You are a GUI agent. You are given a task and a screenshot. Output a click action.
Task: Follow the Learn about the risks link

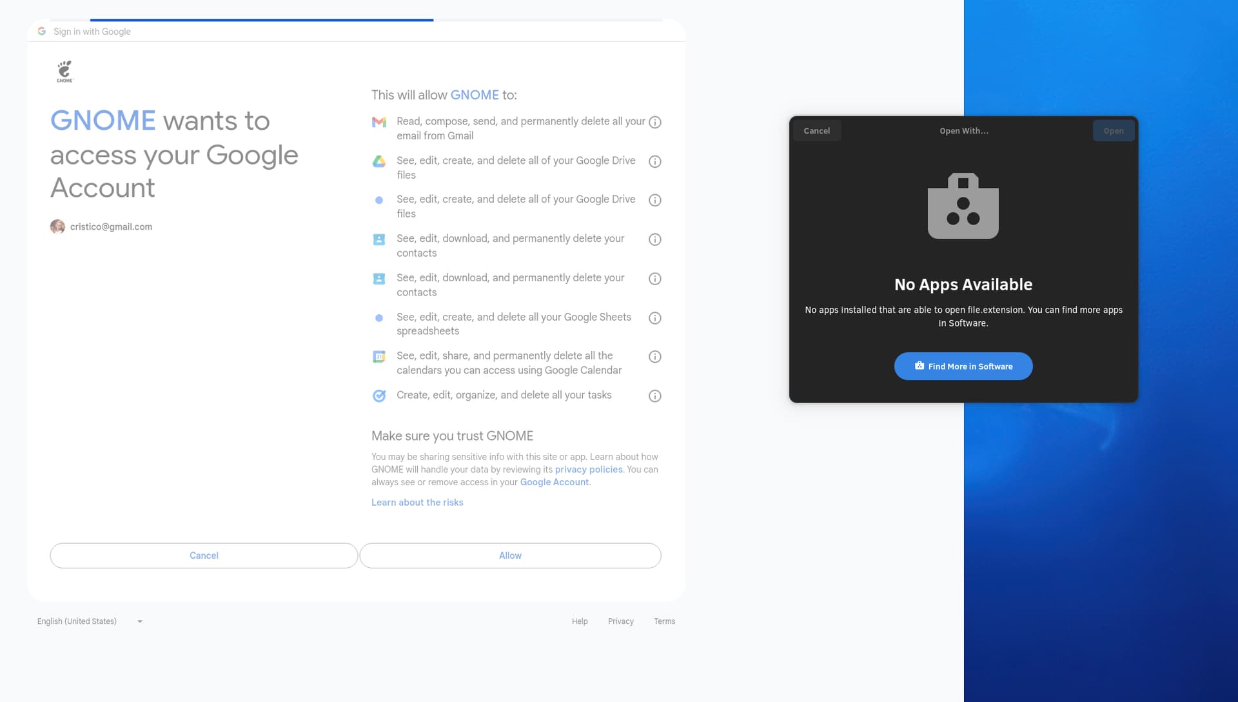coord(417,502)
